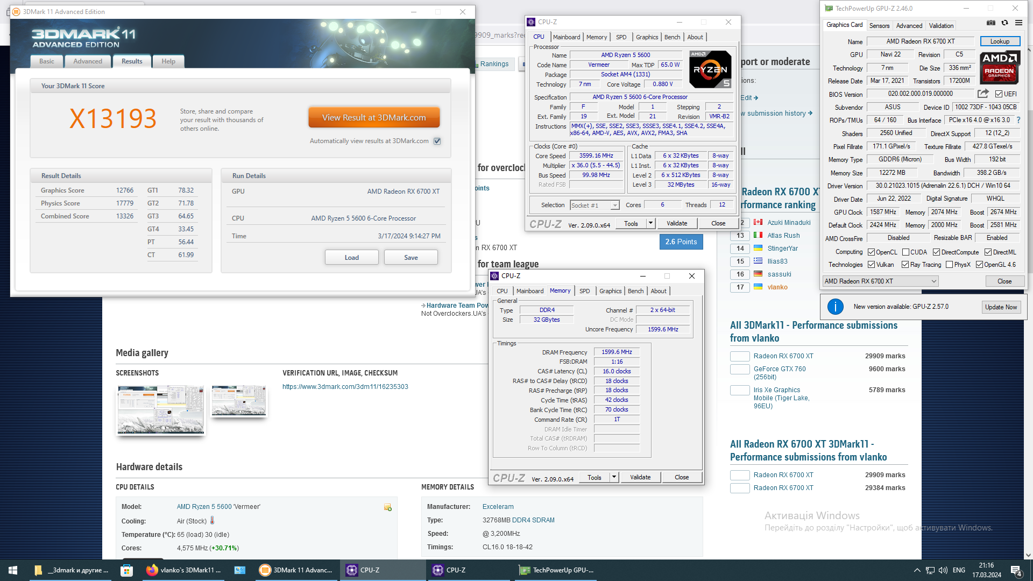Open Microsoft Store from taskbar
The height and width of the screenshot is (581, 1033).
tap(126, 570)
